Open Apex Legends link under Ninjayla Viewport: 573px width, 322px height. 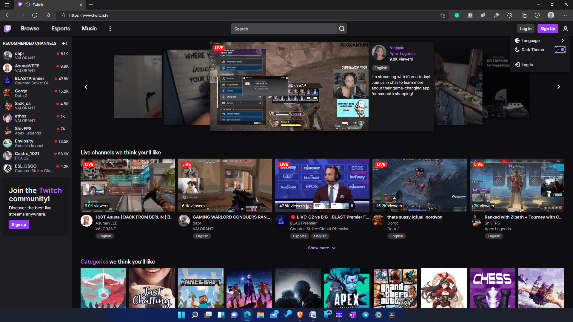click(x=402, y=53)
